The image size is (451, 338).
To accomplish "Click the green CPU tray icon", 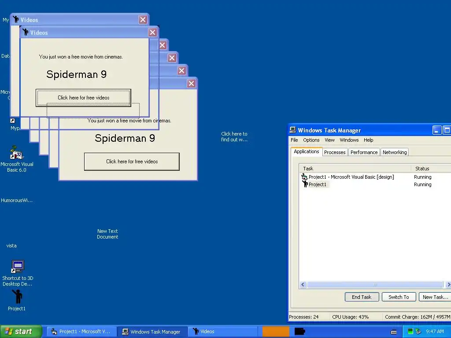I will click(410, 331).
